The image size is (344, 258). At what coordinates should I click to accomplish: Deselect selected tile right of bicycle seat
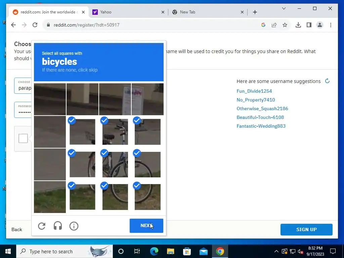[147, 132]
